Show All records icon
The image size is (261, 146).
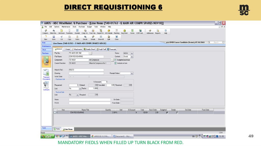point(101,38)
